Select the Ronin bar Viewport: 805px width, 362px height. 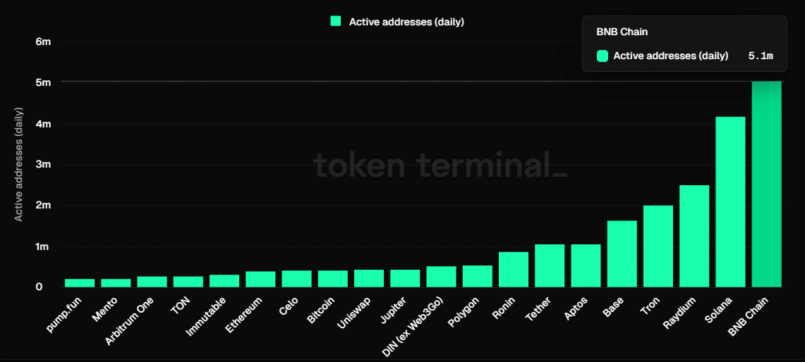[x=514, y=270]
